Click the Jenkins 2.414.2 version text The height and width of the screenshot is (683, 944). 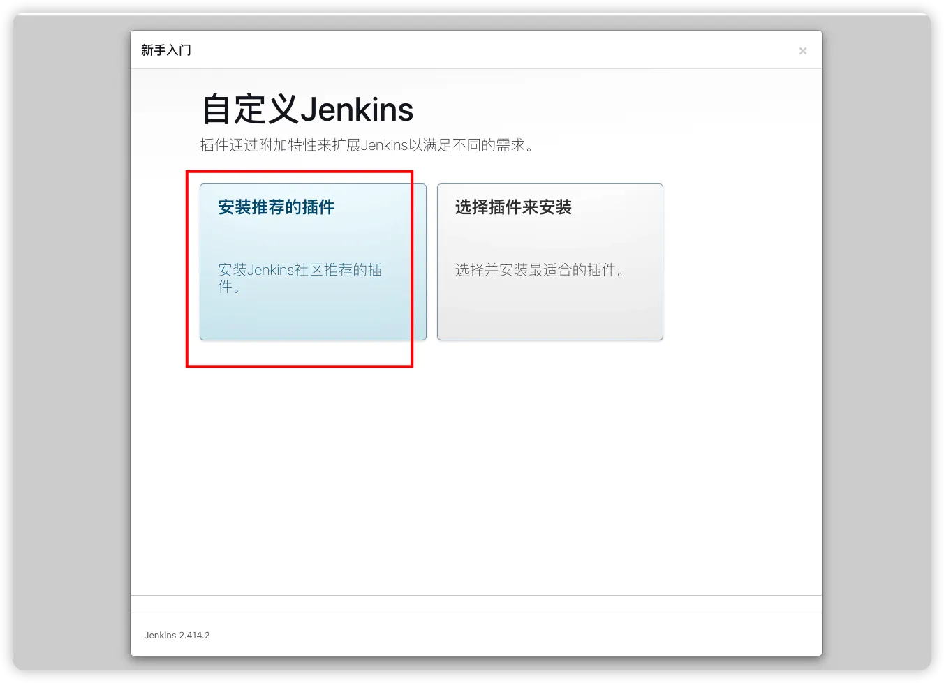[177, 636]
